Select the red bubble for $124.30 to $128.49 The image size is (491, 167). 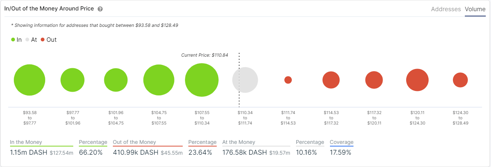pos(460,80)
